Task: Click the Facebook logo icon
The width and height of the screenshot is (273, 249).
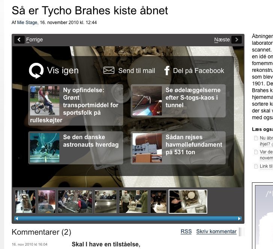Action: (167, 70)
